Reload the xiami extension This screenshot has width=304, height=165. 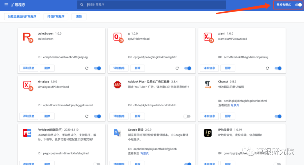tap(267, 68)
